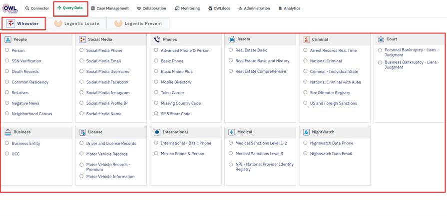Click the Mobile Directory label
The height and width of the screenshot is (216, 447).
pyautogui.click(x=176, y=82)
